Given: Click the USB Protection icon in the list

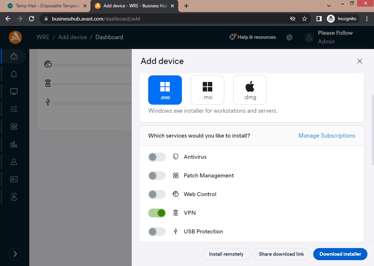Looking at the screenshot, I should [176, 231].
